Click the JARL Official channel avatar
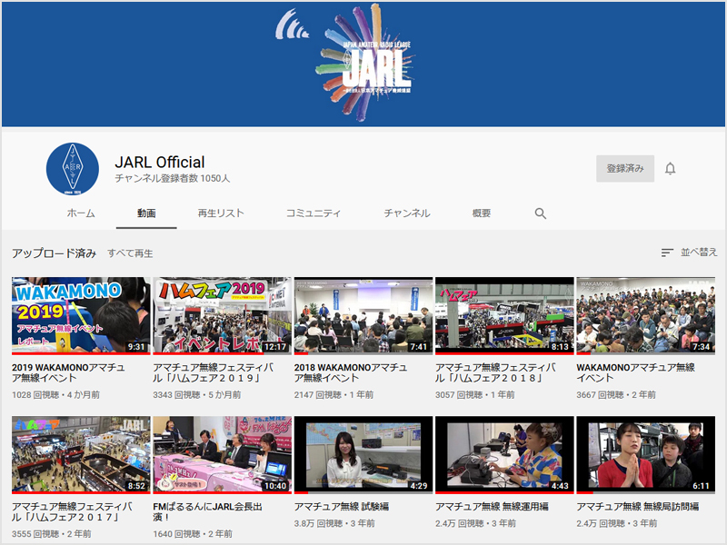This screenshot has width=727, height=545. point(73,169)
